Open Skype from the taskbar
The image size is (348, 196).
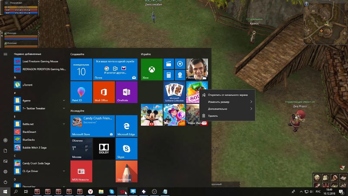point(111,192)
